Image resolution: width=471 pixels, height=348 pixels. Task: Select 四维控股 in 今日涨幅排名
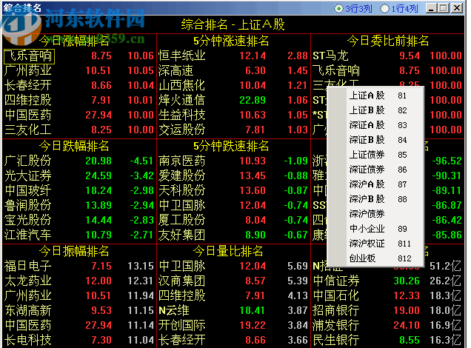point(79,100)
